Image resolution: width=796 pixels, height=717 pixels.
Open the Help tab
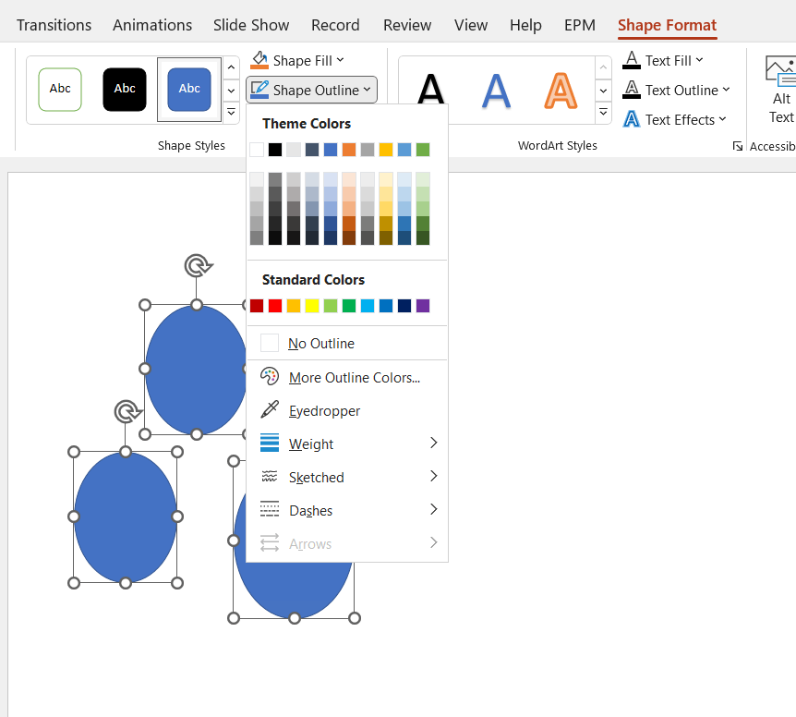(x=525, y=25)
